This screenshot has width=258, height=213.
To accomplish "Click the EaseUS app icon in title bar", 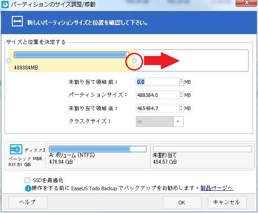I will coord(5,5).
